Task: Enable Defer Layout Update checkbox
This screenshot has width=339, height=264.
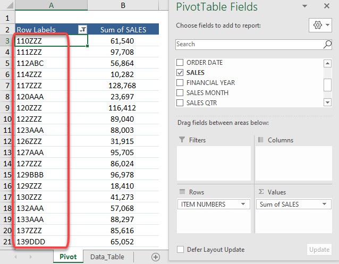Action: coord(180,249)
